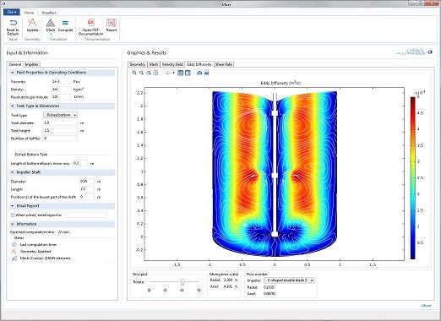Open the Tank type dropdown
The height and width of the screenshot is (321, 441).
(60, 115)
